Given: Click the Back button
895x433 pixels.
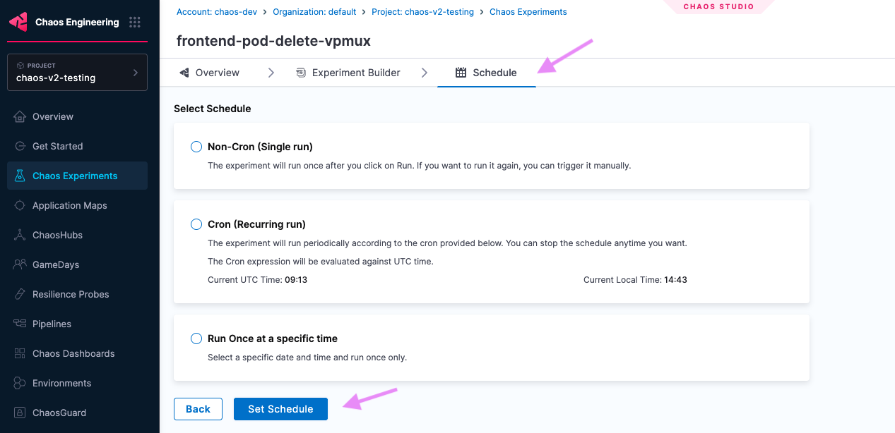Looking at the screenshot, I should (x=198, y=409).
